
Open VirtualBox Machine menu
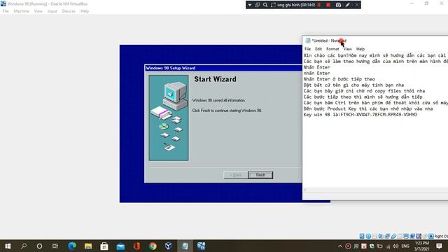[x=22, y=11]
